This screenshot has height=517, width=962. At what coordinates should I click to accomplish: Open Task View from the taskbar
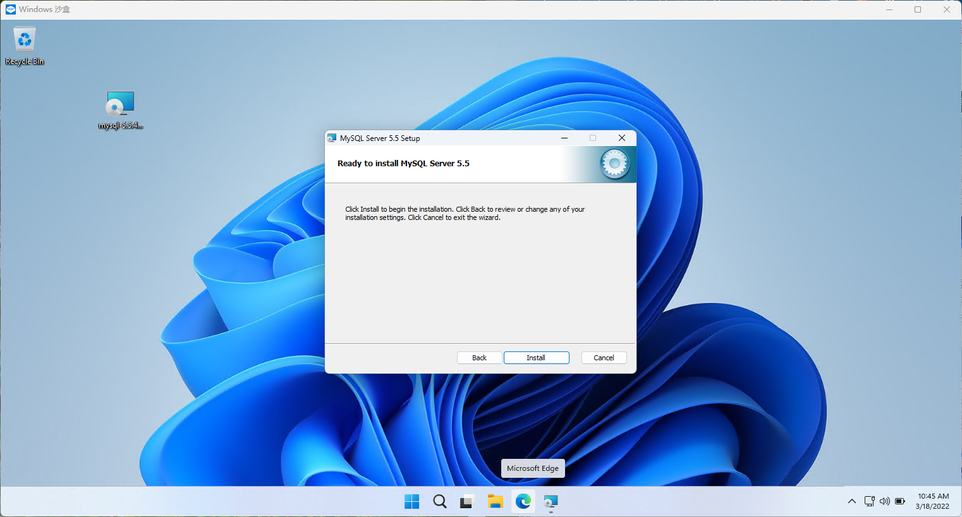point(467,502)
